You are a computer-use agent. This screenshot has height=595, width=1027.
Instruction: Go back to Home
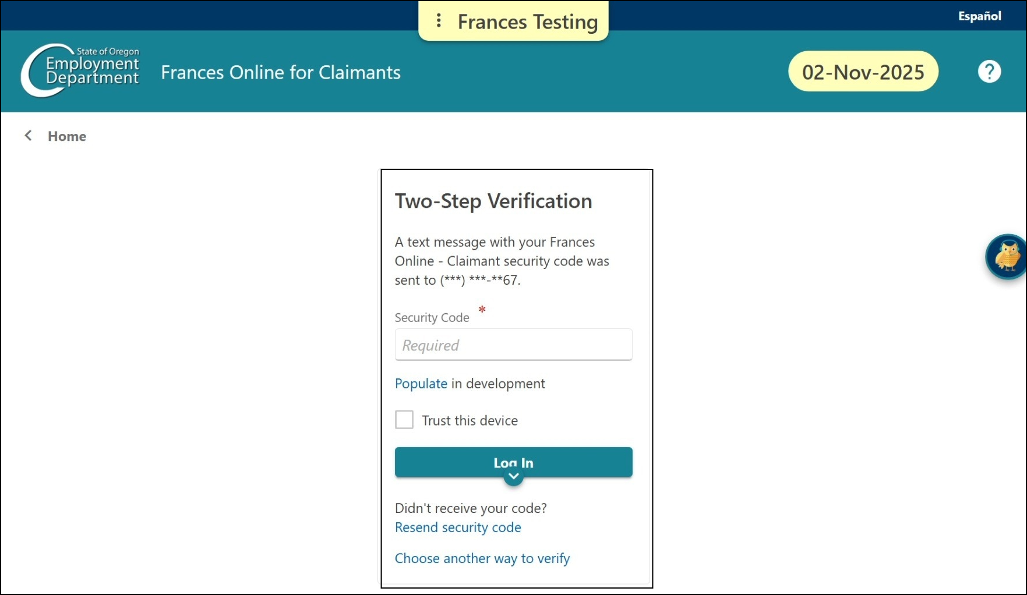coord(66,136)
